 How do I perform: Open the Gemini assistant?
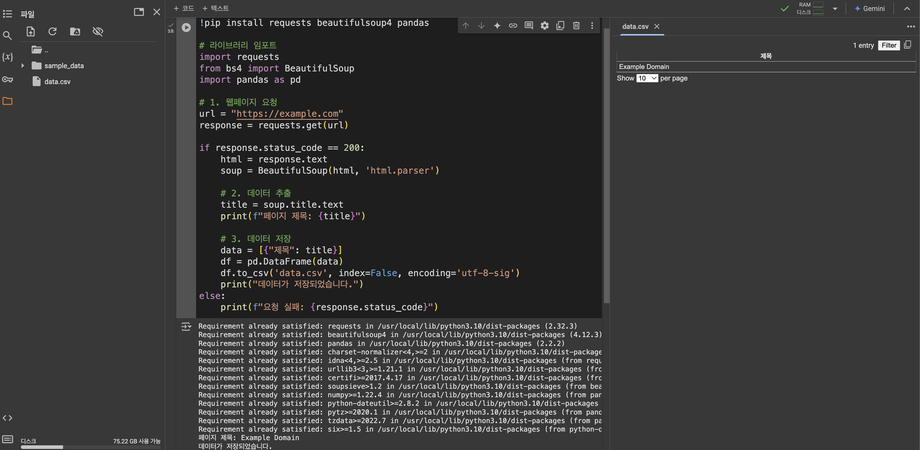point(870,9)
